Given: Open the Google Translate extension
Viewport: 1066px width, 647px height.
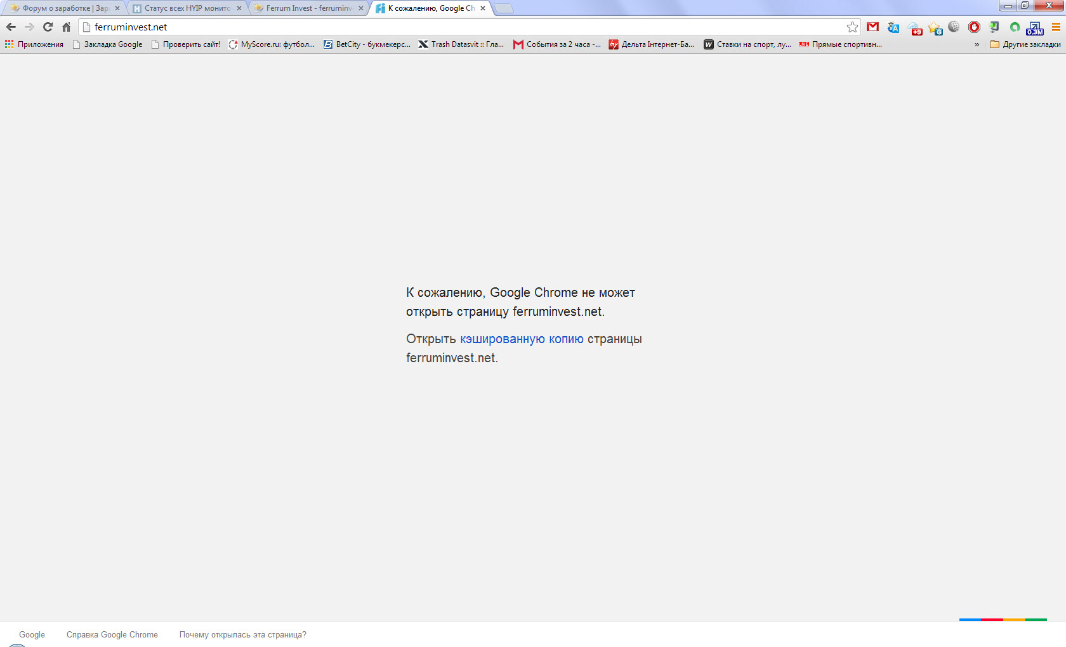Looking at the screenshot, I should coord(893,27).
